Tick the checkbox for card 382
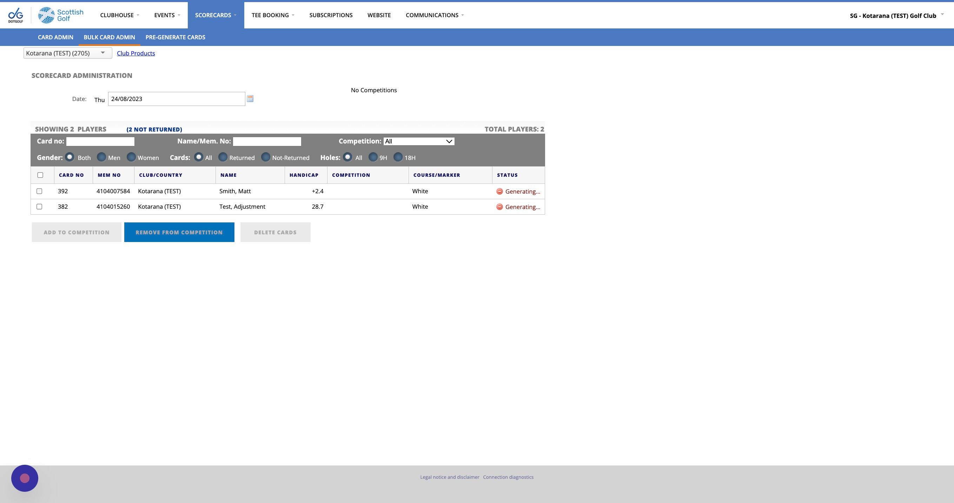Viewport: 954px width, 503px height. (39, 207)
